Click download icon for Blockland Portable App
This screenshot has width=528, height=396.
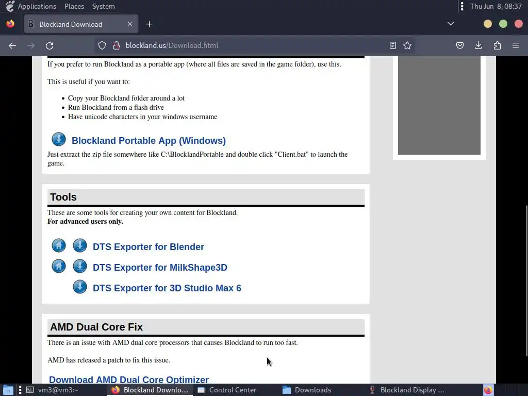tap(59, 139)
